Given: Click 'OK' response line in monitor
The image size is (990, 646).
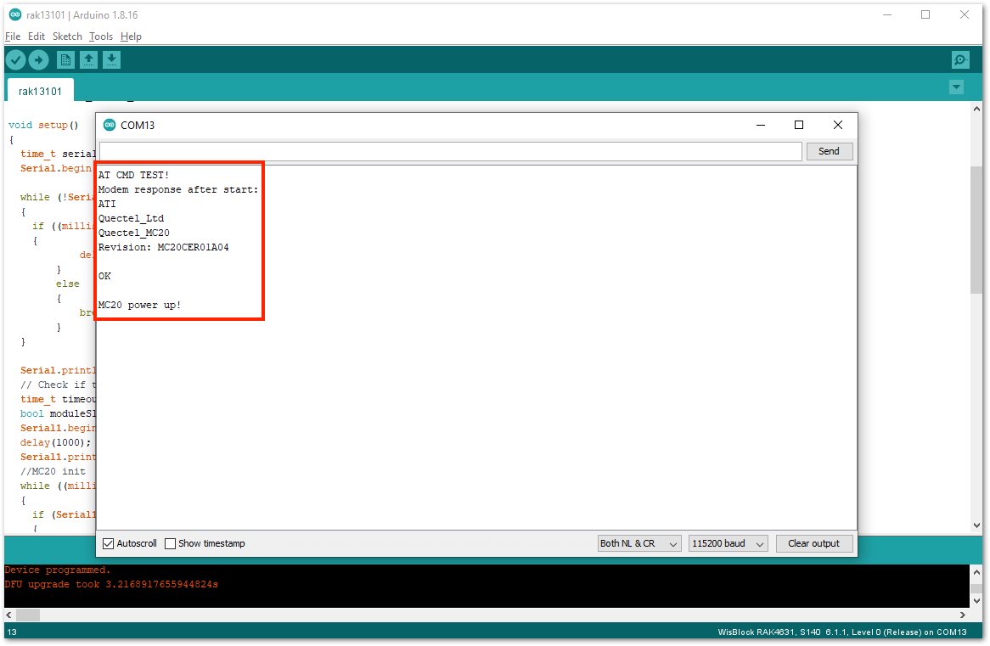Looking at the screenshot, I should coord(104,276).
